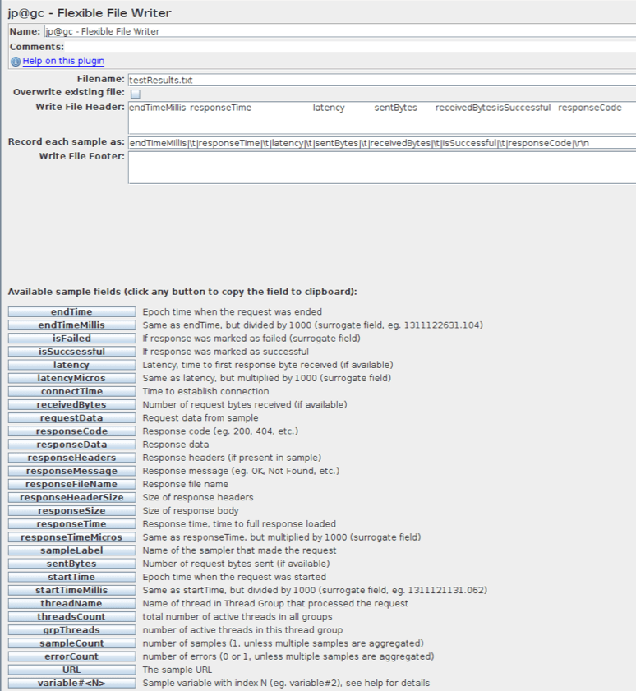Copy the latency field button
The height and width of the screenshot is (691, 636).
pos(71,365)
